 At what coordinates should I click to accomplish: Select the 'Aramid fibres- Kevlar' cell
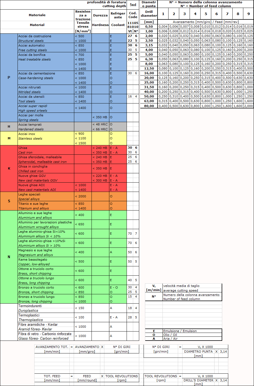click(46, 329)
